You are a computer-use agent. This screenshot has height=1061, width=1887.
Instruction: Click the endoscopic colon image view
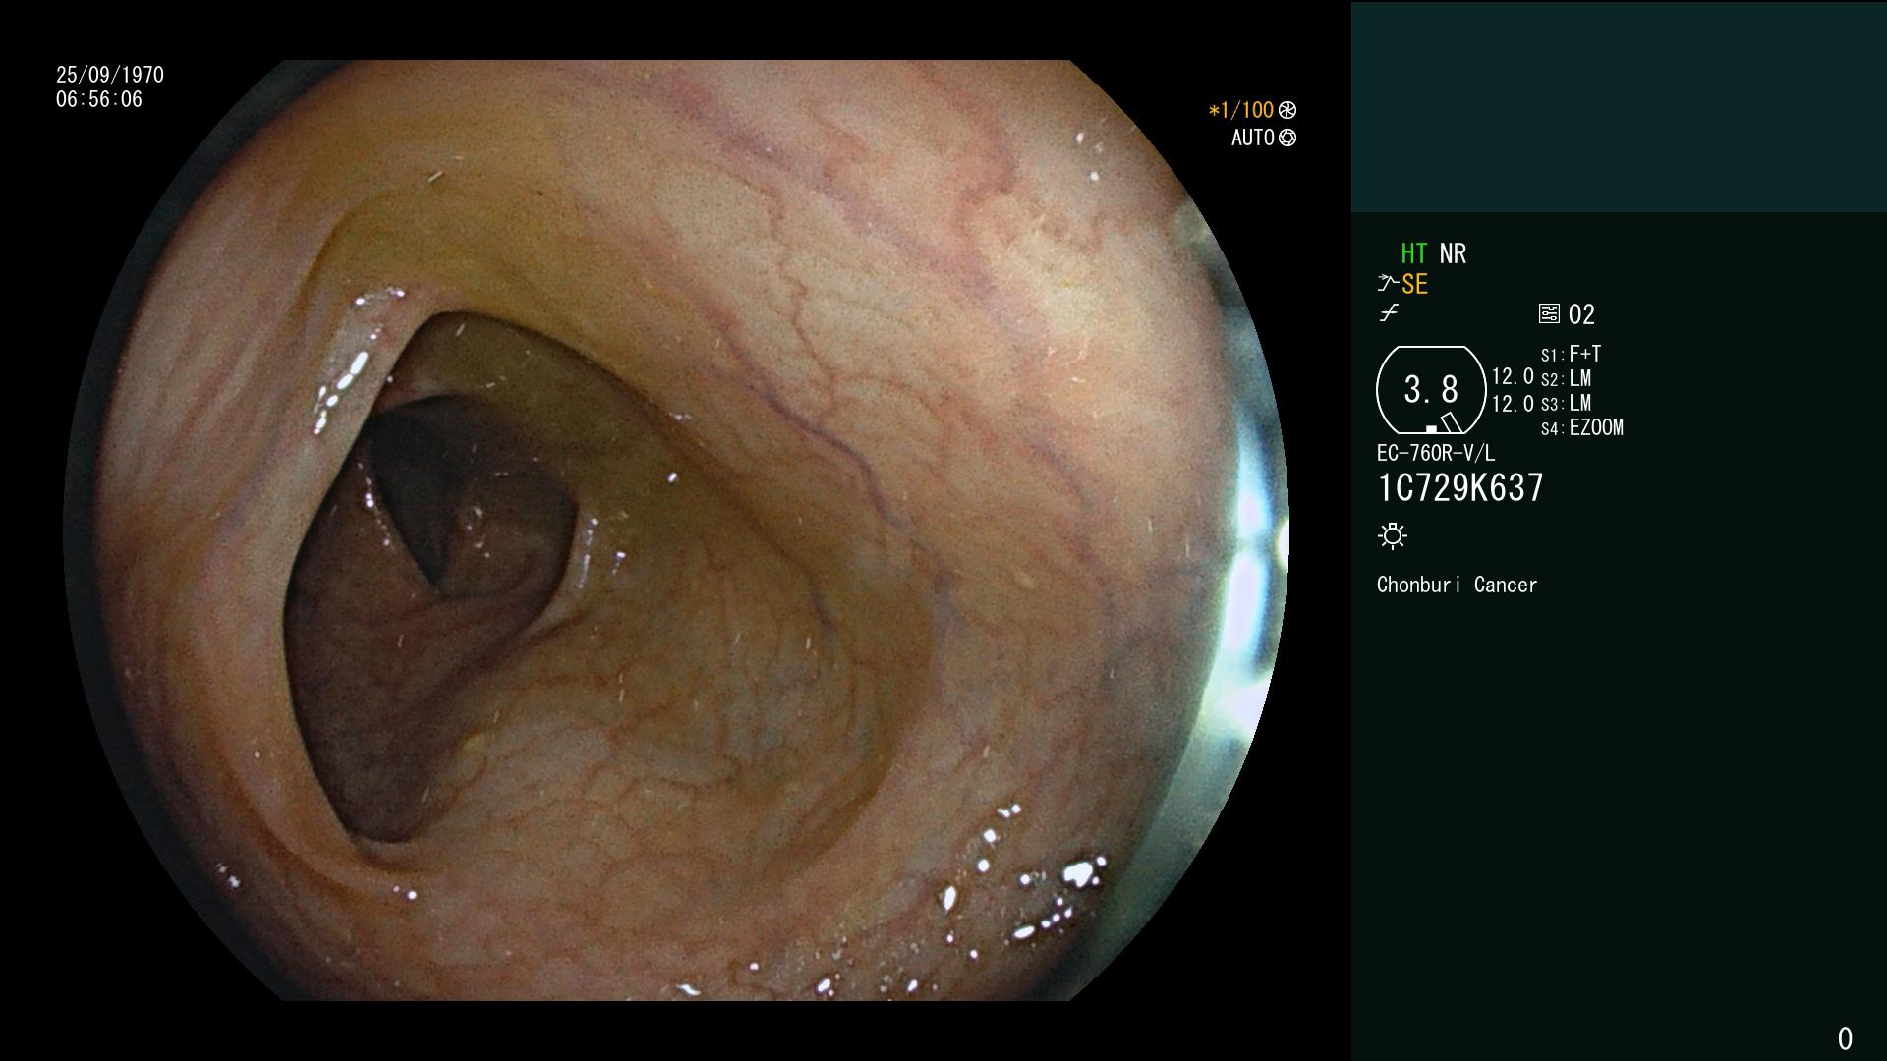676,530
